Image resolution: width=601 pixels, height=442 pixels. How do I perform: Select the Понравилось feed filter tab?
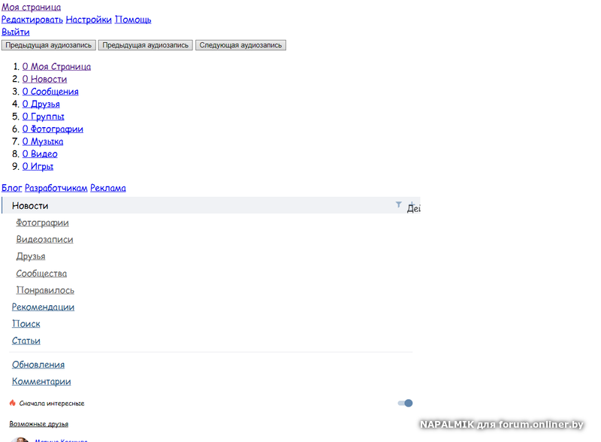point(45,290)
